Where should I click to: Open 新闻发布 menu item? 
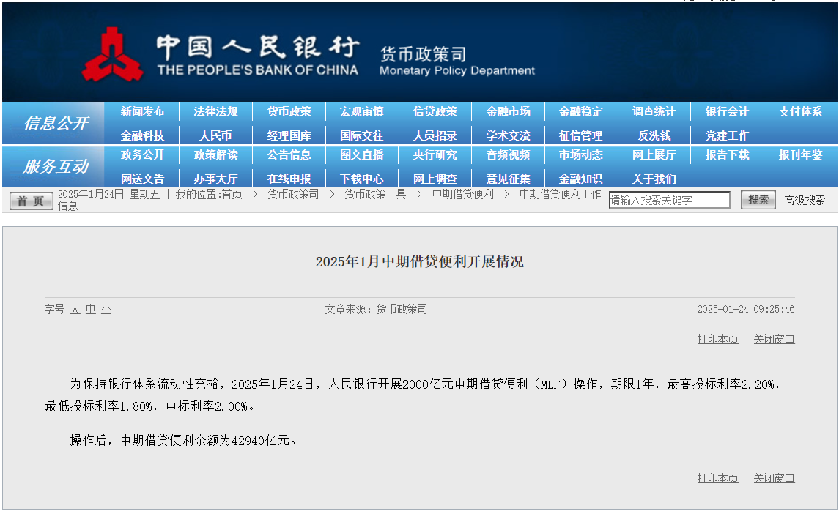142,112
